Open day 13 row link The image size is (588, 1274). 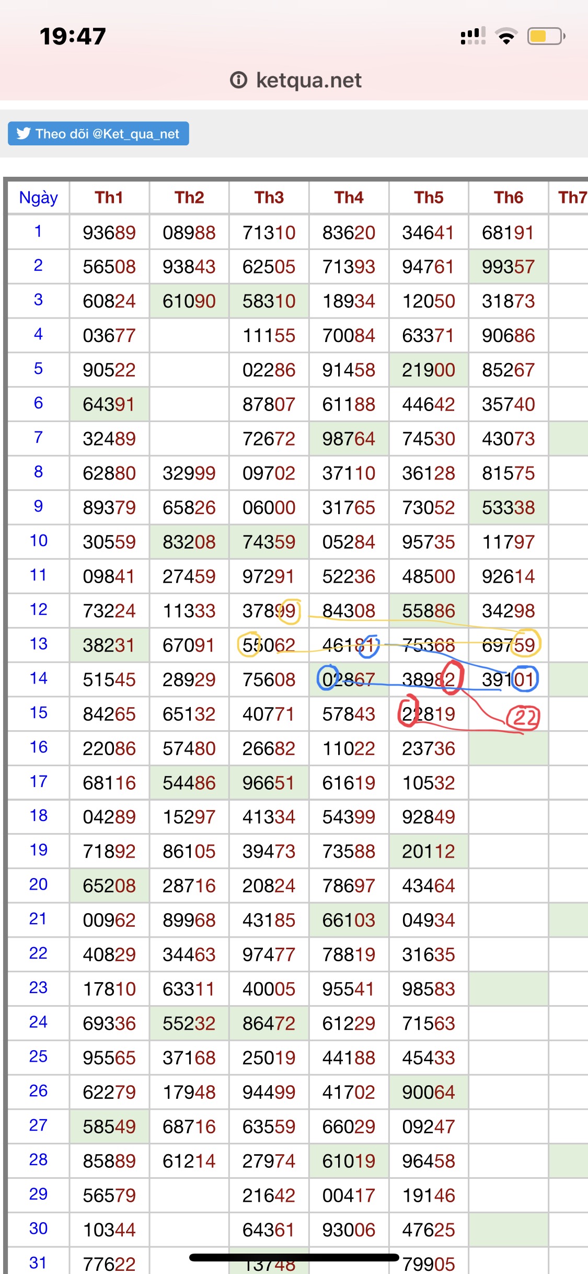(38, 644)
